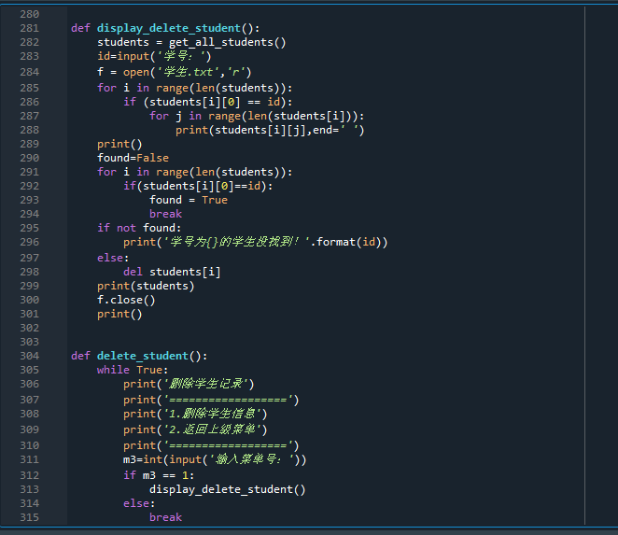Screen dimensions: 618x535
Task: Click print(students) on line 299
Action: (146, 286)
